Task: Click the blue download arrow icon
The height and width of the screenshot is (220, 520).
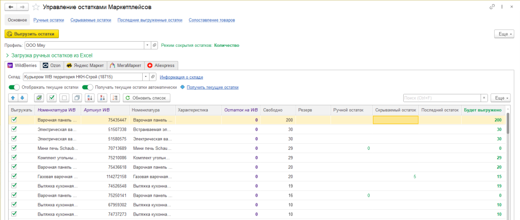Action: tap(182, 87)
